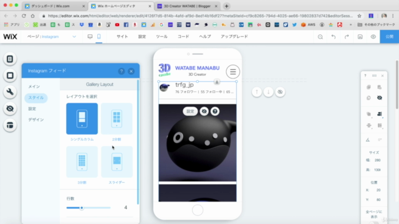Save the site with the save icon

point(360,37)
